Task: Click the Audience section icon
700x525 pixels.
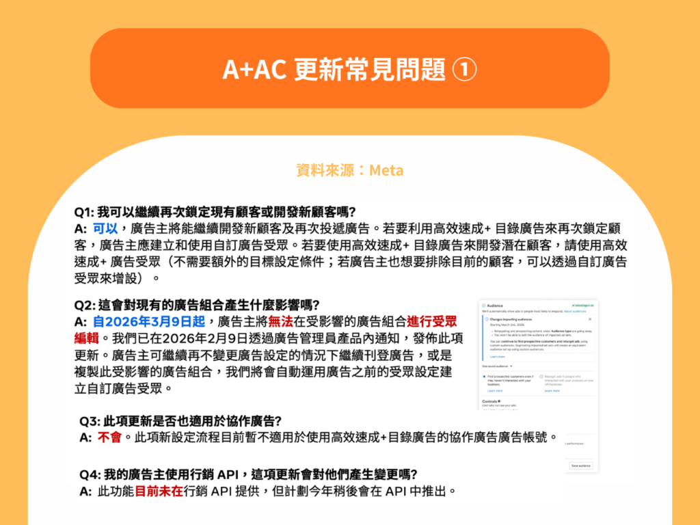Action: pyautogui.click(x=484, y=305)
